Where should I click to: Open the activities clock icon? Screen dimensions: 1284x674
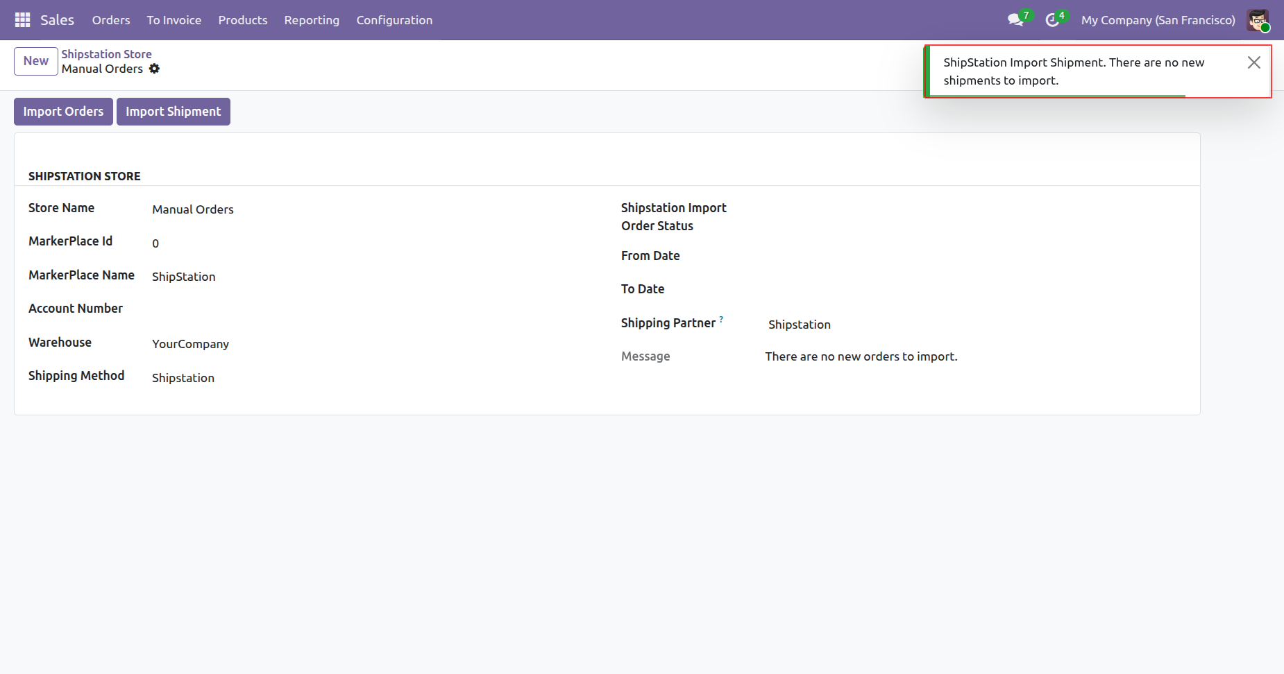coord(1053,20)
